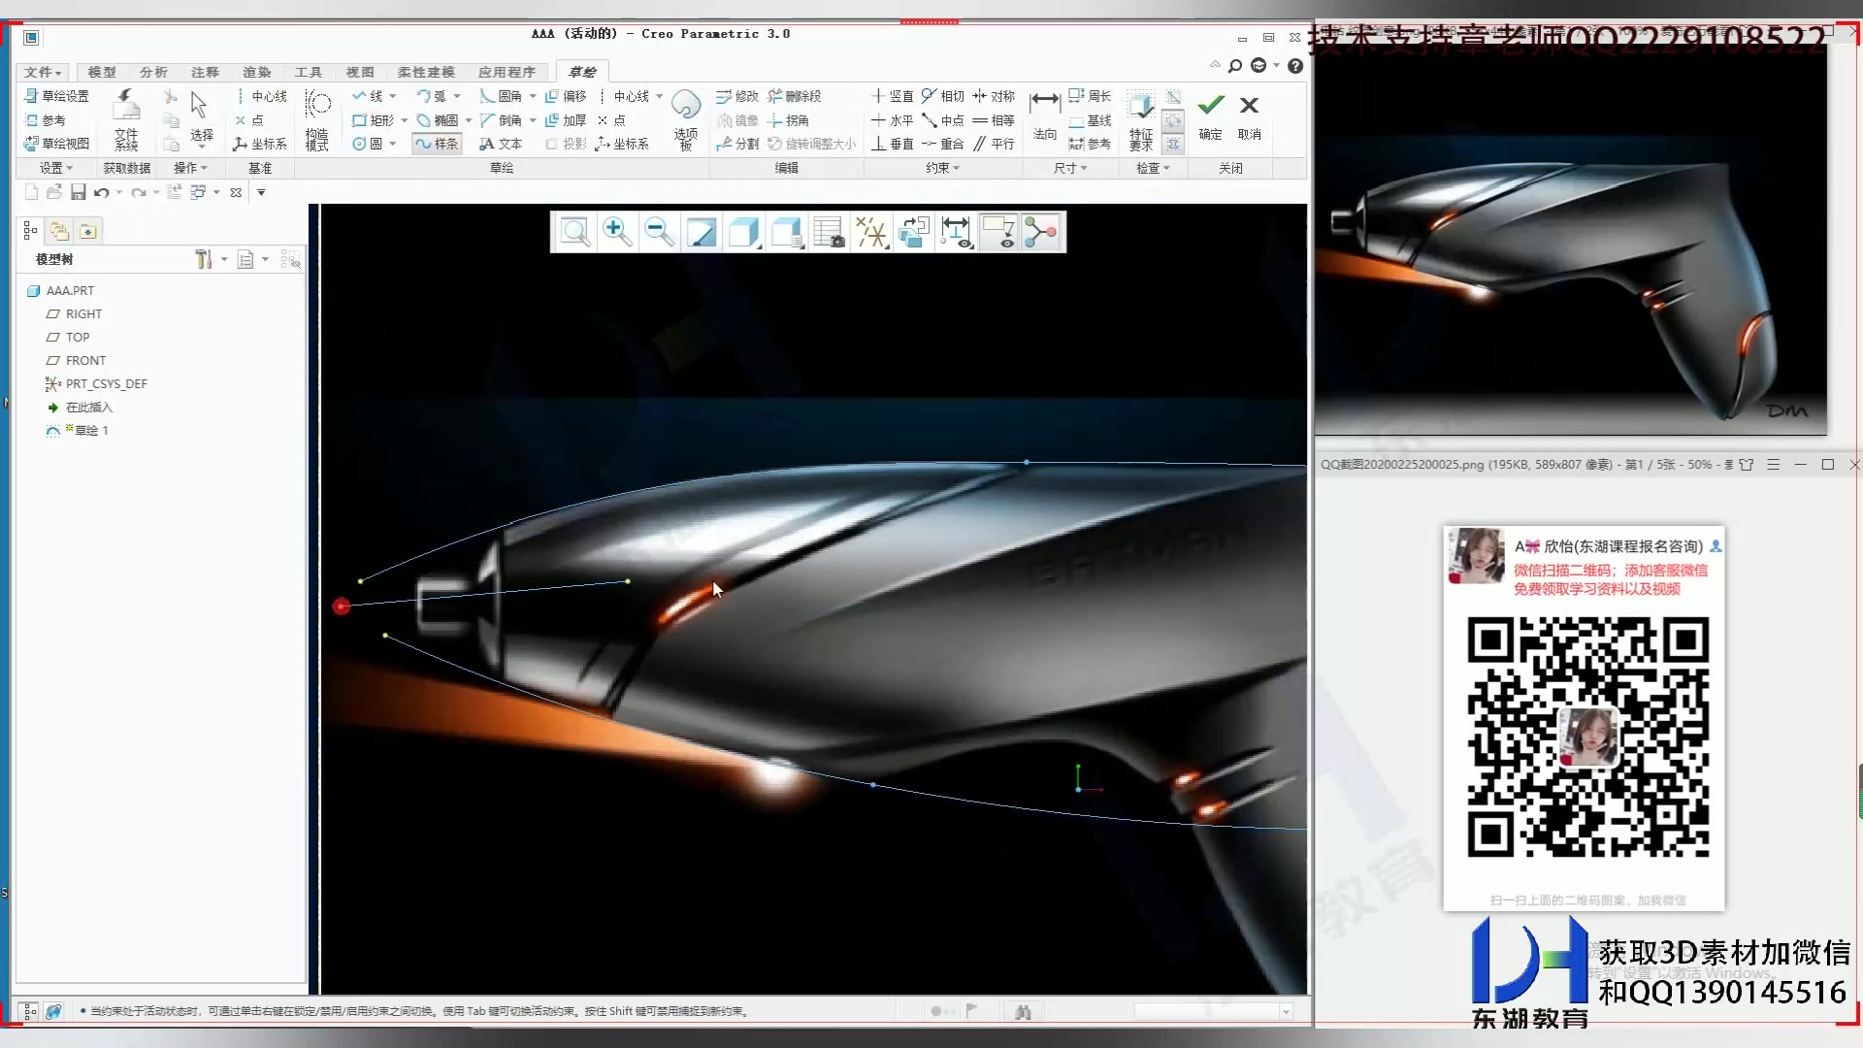The image size is (1863, 1048).
Task: Select the Thicken (加厚) tool
Action: (x=566, y=120)
